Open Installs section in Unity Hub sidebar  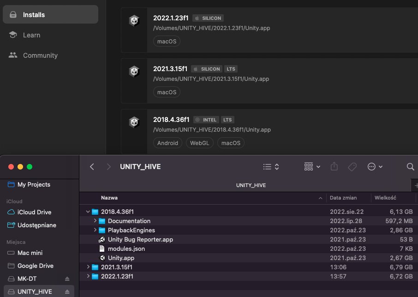pyautogui.click(x=50, y=15)
